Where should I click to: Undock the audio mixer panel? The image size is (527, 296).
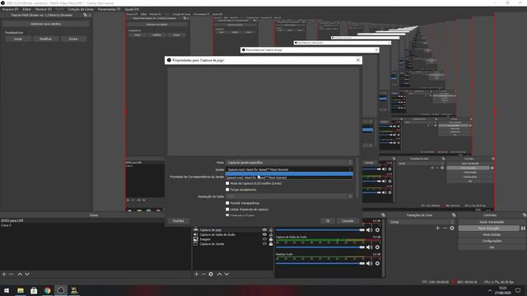[x=383, y=215]
